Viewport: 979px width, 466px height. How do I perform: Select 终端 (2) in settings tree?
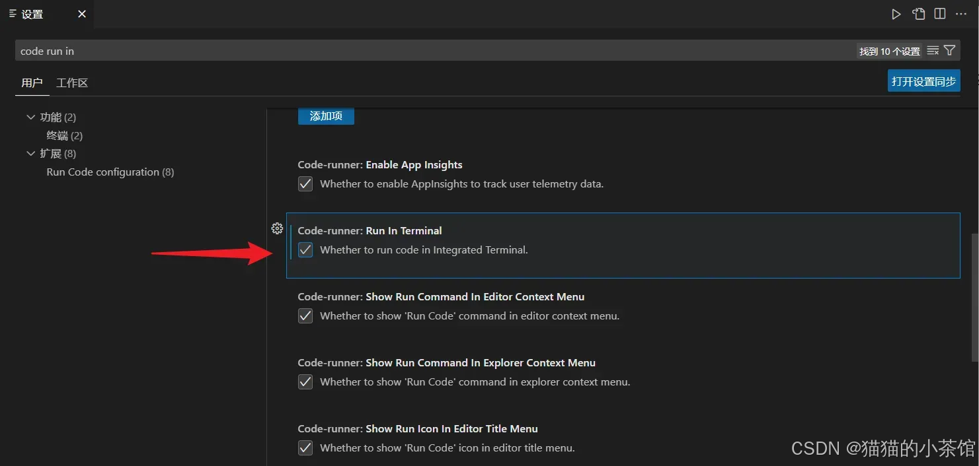(65, 135)
